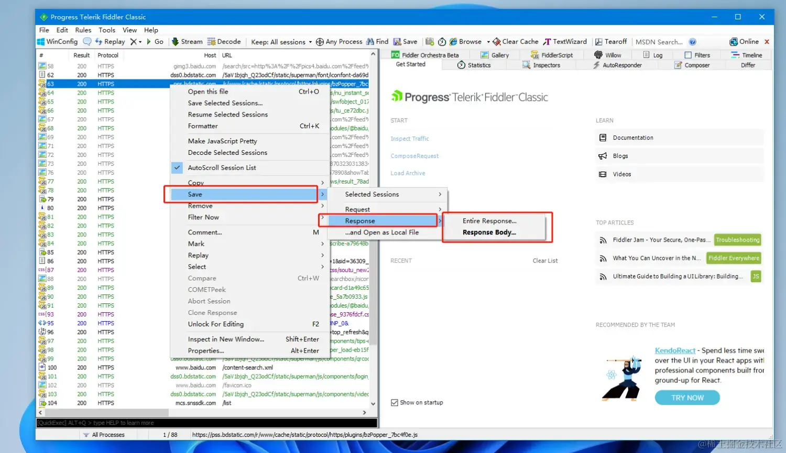This screenshot has width=786, height=453.
Task: Click the toolbar Save button
Action: (406, 42)
